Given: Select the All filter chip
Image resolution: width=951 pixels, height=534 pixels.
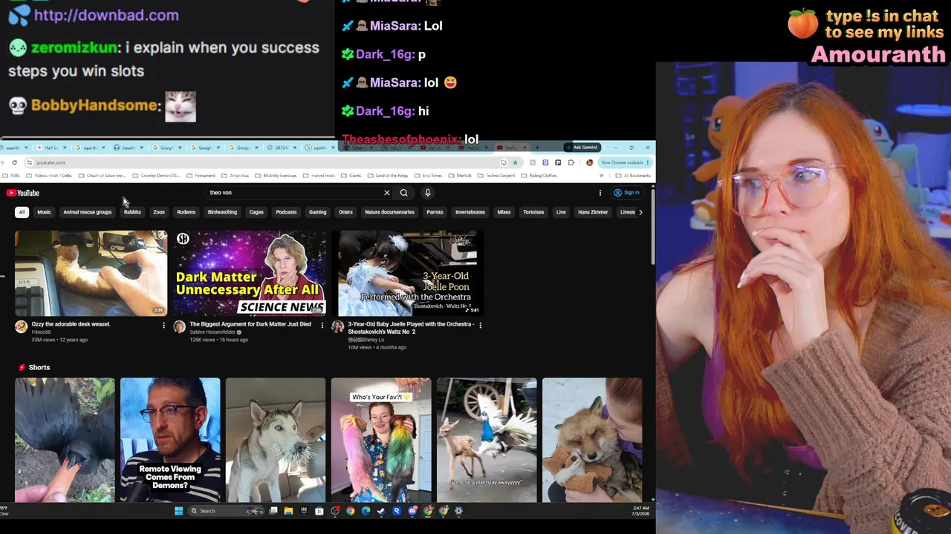Looking at the screenshot, I should [22, 212].
